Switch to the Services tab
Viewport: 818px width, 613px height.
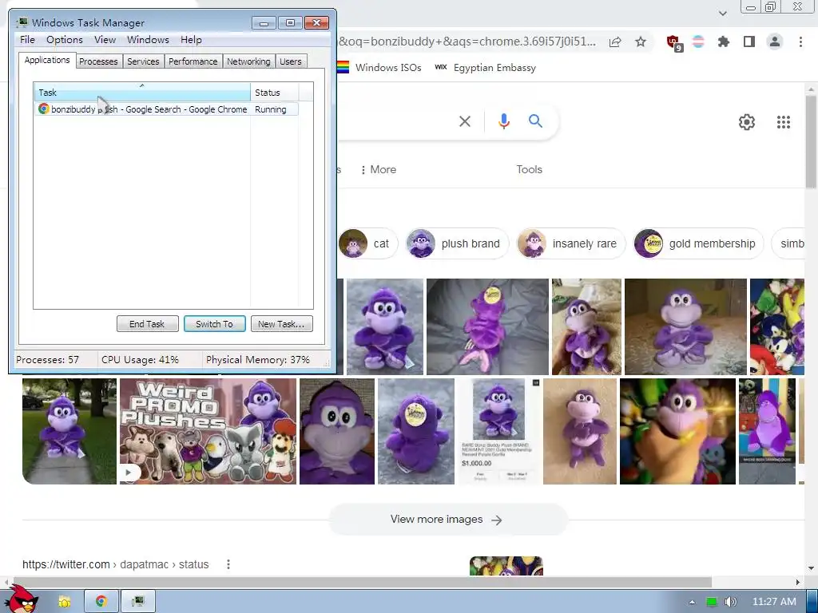tap(143, 61)
